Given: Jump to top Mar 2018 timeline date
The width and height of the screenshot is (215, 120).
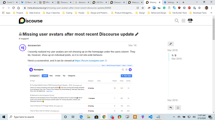Looking at the screenshot, I should pyautogui.click(x=173, y=50).
